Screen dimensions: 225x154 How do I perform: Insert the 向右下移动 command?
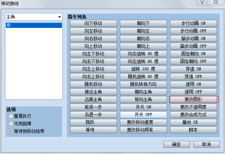(93, 61)
